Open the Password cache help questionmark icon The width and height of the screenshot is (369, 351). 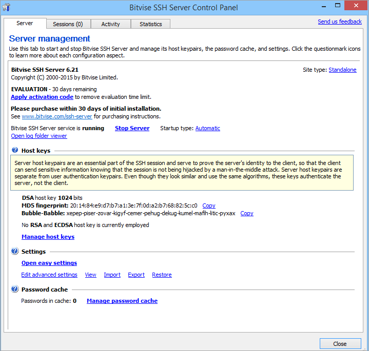pyautogui.click(x=14, y=289)
